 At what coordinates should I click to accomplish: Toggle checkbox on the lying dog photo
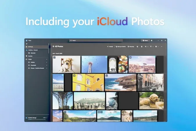point(141,94)
